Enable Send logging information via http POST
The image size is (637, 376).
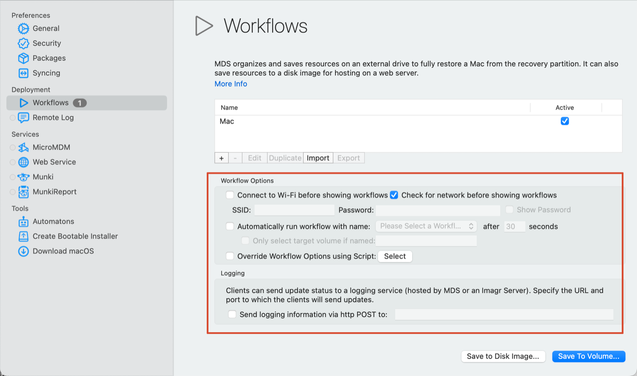coord(232,315)
